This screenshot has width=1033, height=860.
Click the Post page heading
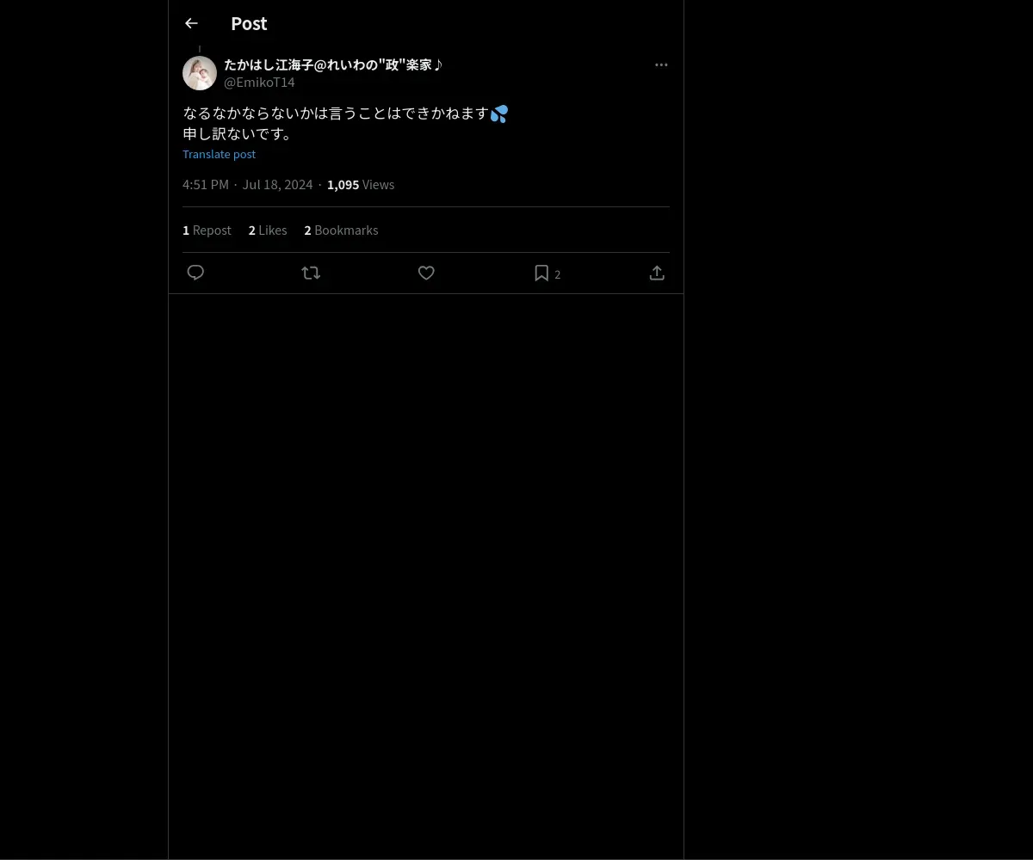click(x=249, y=23)
